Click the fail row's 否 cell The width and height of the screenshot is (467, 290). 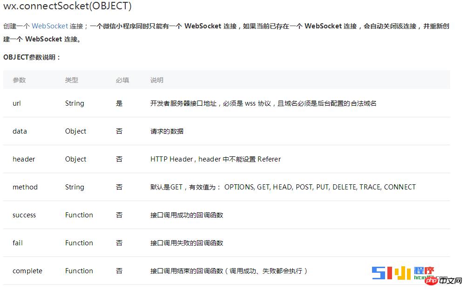(x=119, y=243)
